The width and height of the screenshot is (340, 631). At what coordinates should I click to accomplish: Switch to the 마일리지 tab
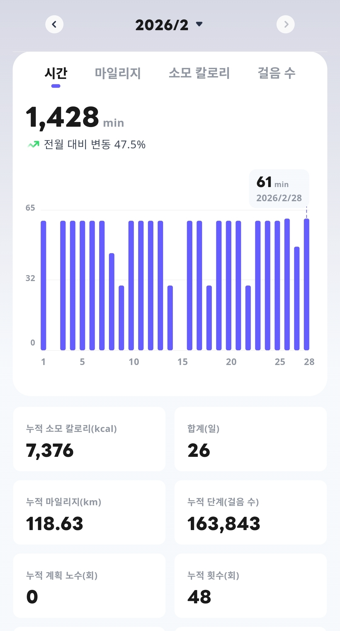click(118, 73)
